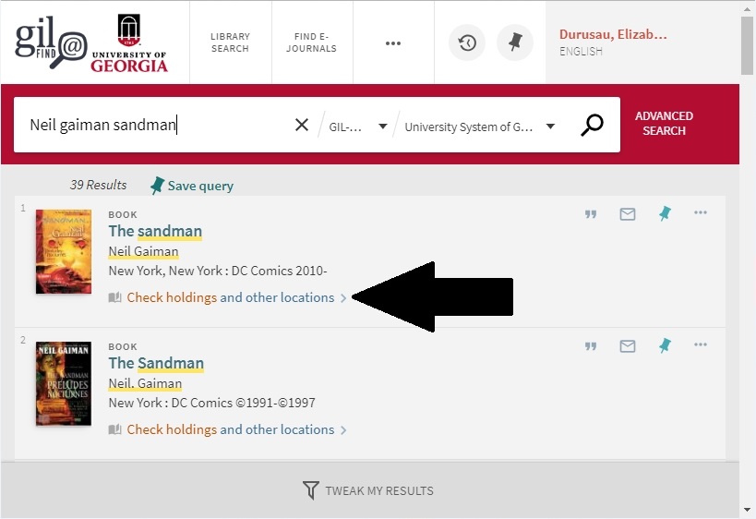Pin the first Sandman result
756x519 pixels.
coord(665,213)
